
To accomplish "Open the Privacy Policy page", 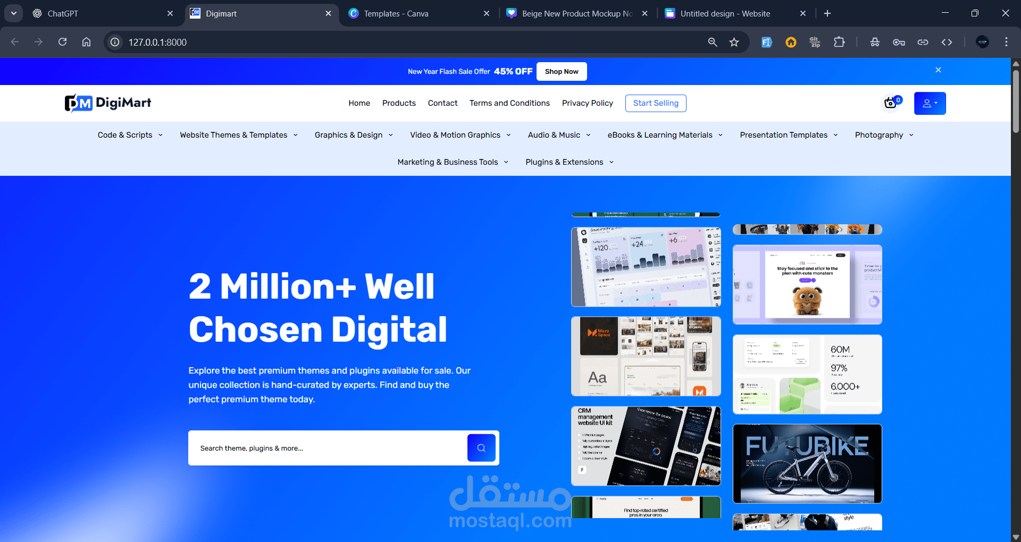I will [x=588, y=103].
